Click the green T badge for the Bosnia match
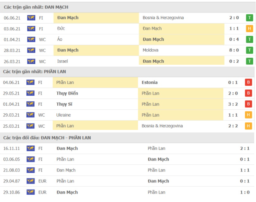 click(x=250, y=18)
